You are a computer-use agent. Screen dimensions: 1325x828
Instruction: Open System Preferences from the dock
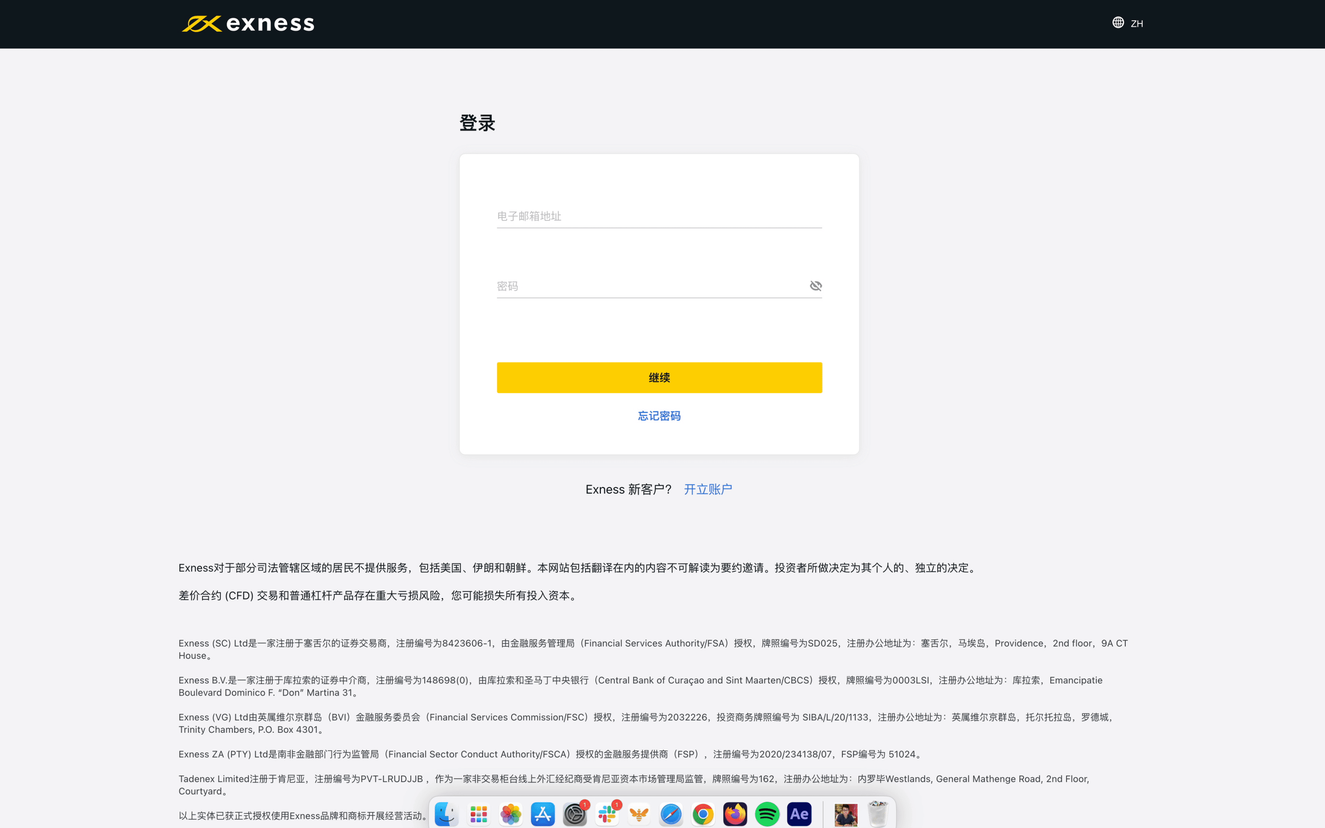[575, 814]
